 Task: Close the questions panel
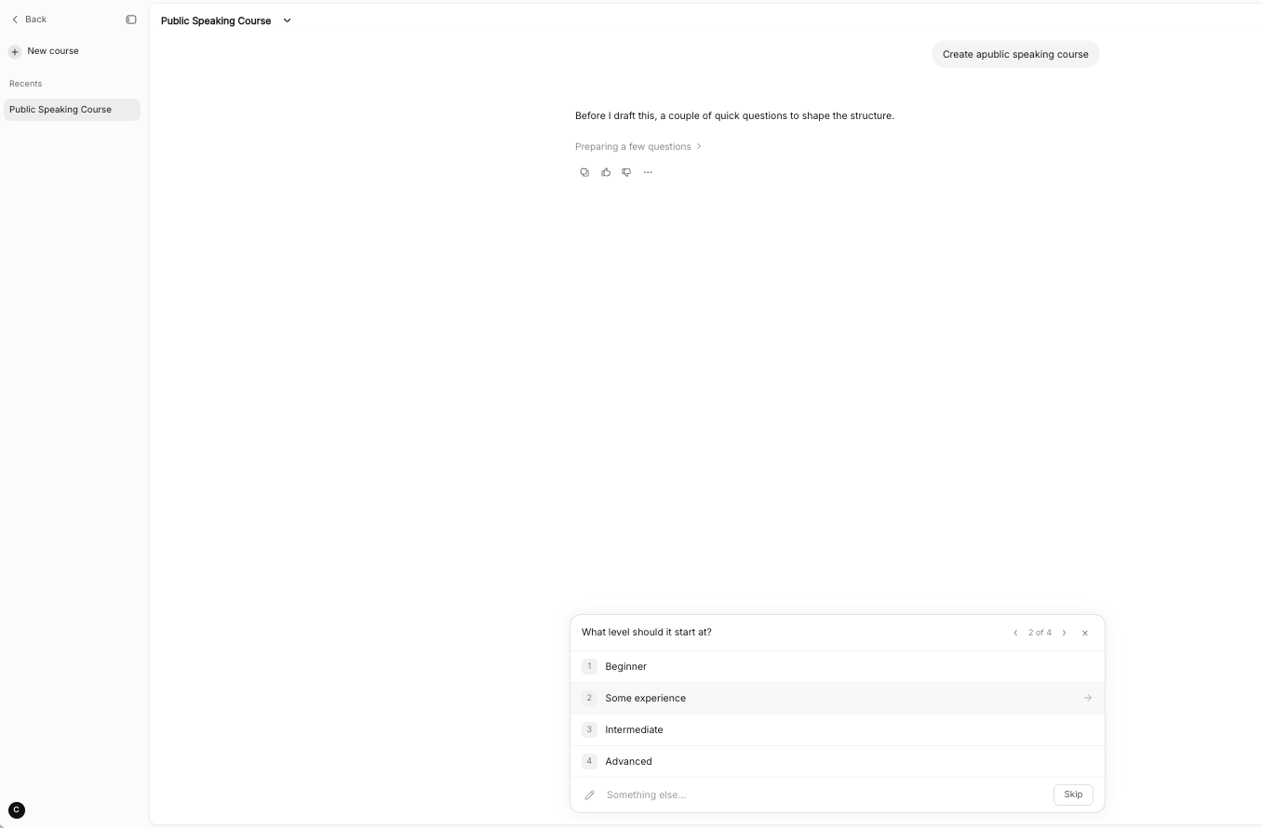(x=1085, y=633)
